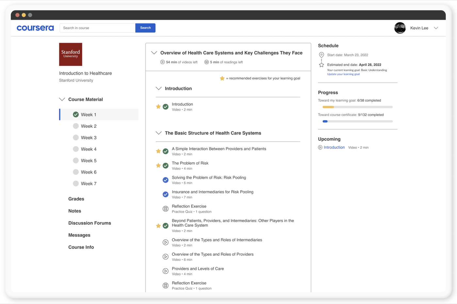The width and height of the screenshot is (457, 304).
Task: Click the quiz icon for last Reflection Exercise
Action: point(165,285)
